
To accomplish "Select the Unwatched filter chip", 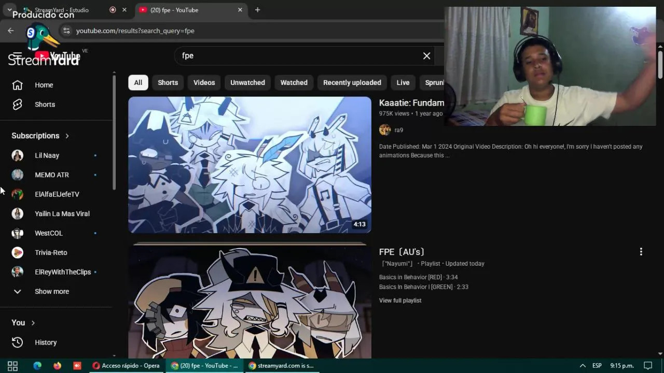I will pos(247,82).
